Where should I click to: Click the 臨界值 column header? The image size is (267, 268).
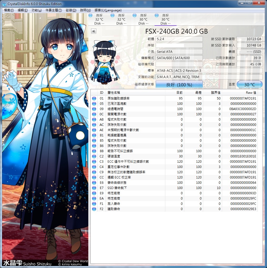(212, 93)
